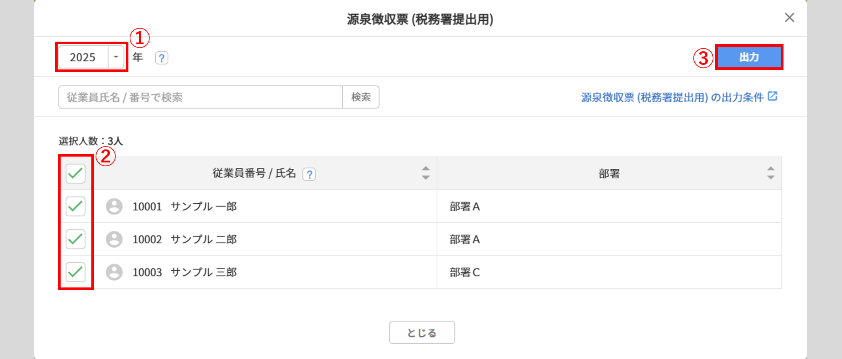Click the blue 出力 button
842x359 pixels.
pos(749,57)
